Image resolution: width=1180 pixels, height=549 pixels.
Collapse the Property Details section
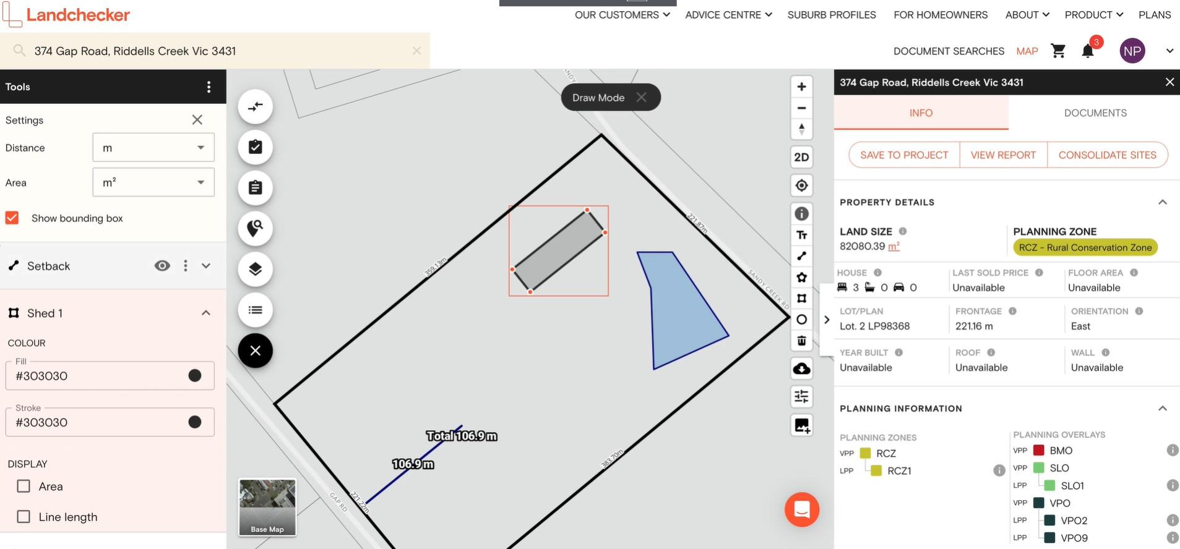1163,202
